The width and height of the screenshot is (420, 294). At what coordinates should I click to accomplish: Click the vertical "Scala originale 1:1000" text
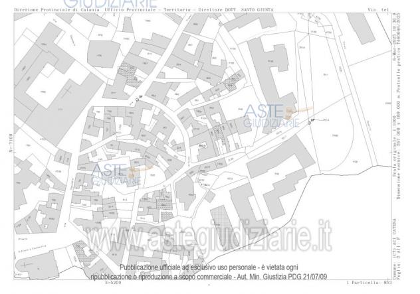click(x=394, y=146)
